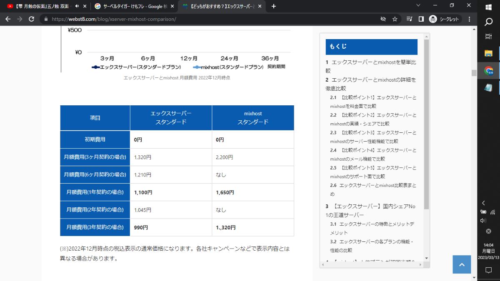This screenshot has width=500, height=281.
Task: Click the エックスサーバー スタンダード header cell
Action: [171, 118]
